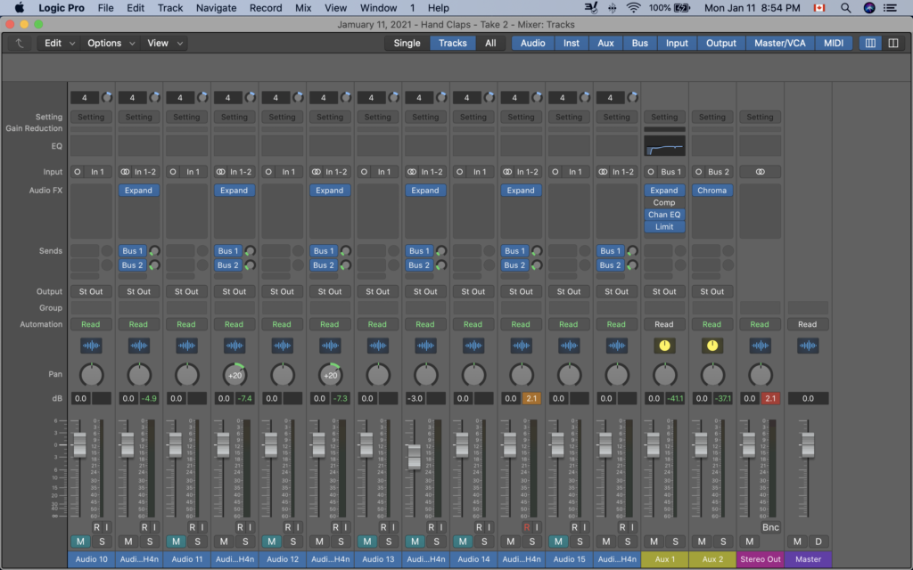Switch to wide channel strips view icon
The image size is (913, 570).
892,43
